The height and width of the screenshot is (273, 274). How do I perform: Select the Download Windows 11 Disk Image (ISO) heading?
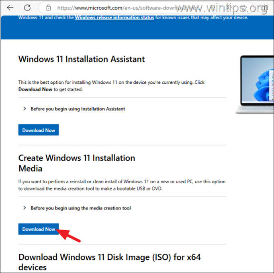pyautogui.click(x=110, y=262)
